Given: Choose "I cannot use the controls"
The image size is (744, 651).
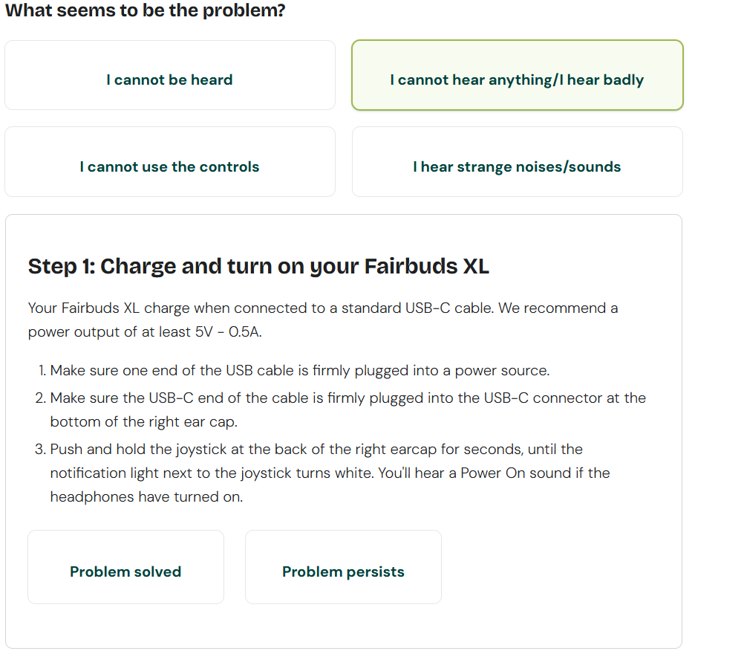Looking at the screenshot, I should pyautogui.click(x=169, y=167).
